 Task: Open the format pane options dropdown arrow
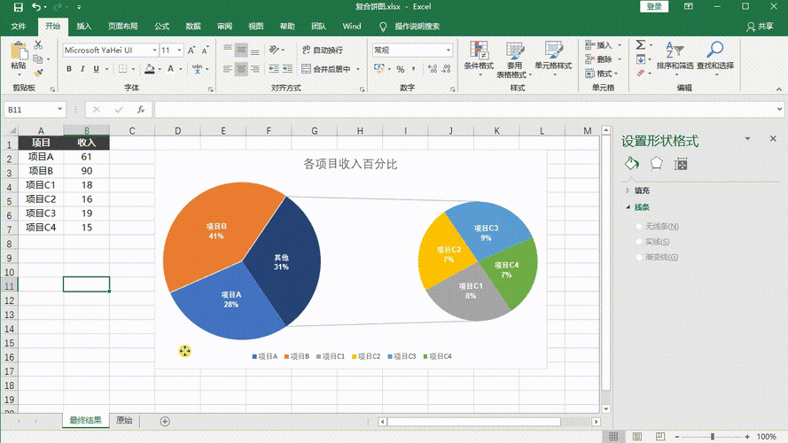tap(747, 138)
